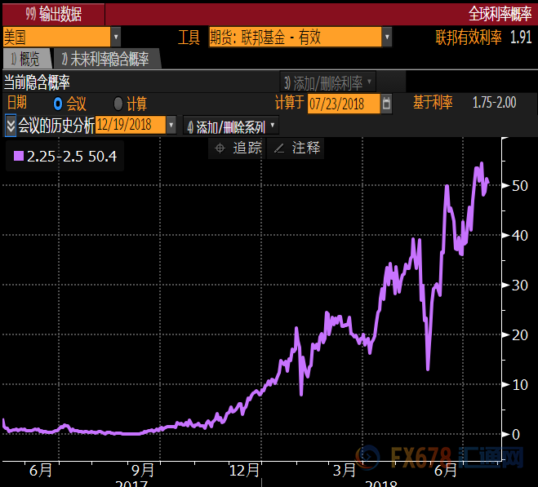
Task: Select the 计算 radio button
Action: point(118,104)
